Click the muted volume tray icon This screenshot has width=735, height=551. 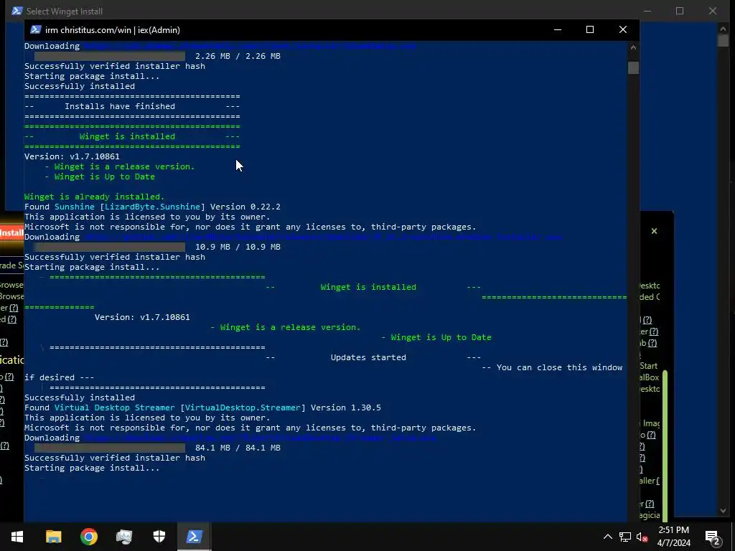(x=642, y=537)
